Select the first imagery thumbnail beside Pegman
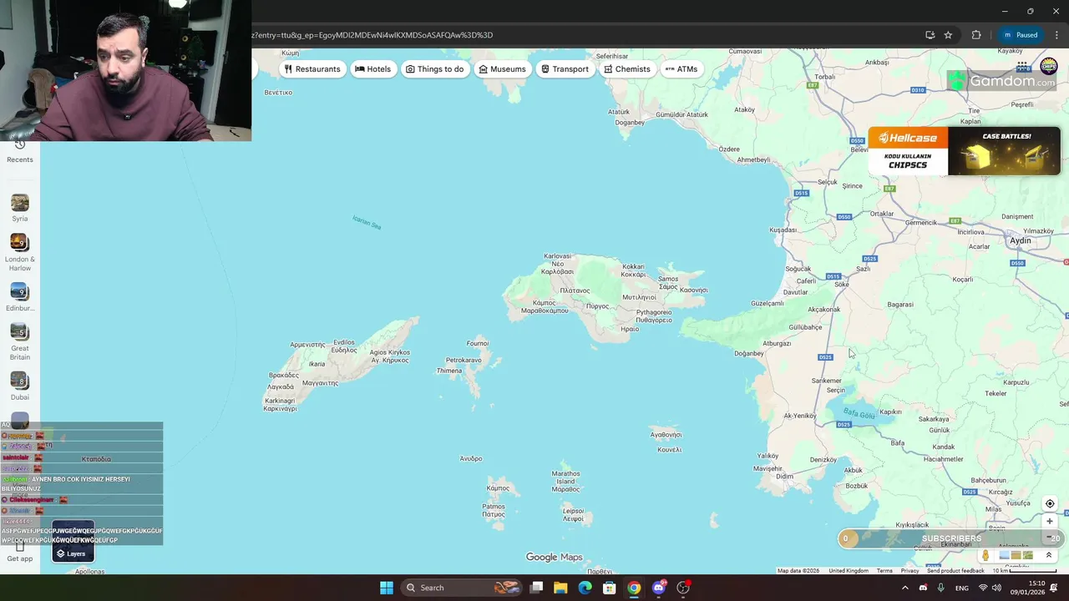Screen dimensions: 1069x601 click(1003, 555)
